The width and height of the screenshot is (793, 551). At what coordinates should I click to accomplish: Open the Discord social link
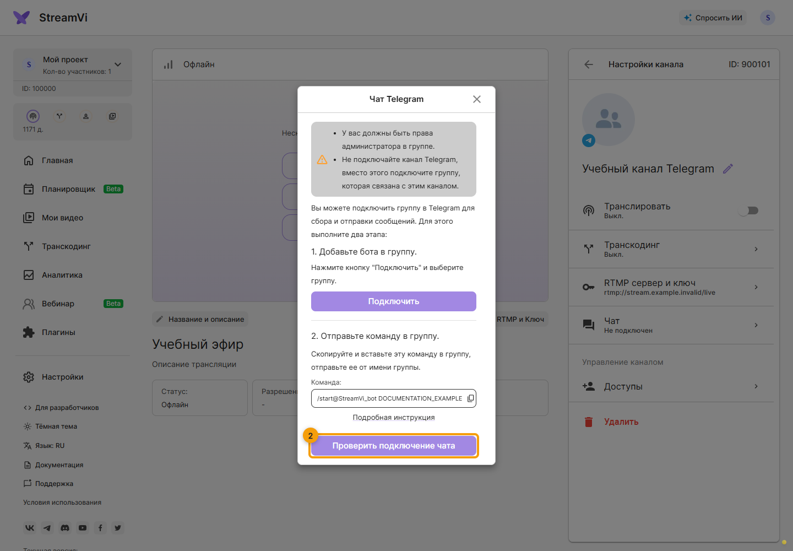(65, 528)
